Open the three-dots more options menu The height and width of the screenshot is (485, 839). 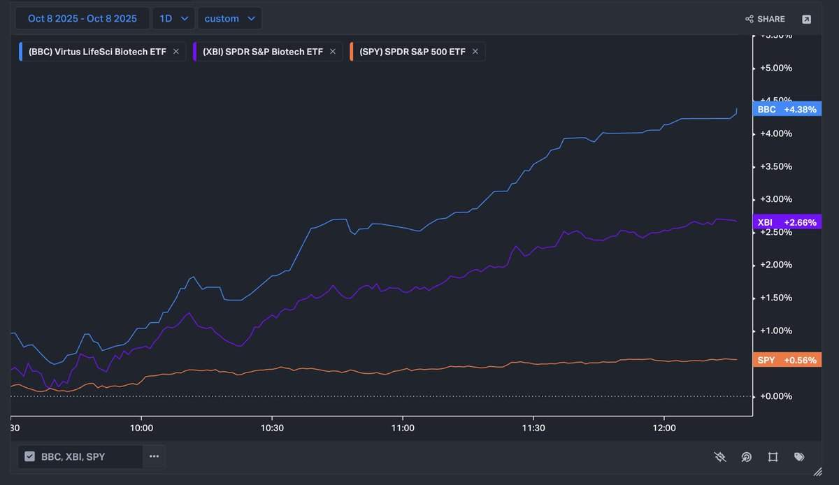coord(154,456)
